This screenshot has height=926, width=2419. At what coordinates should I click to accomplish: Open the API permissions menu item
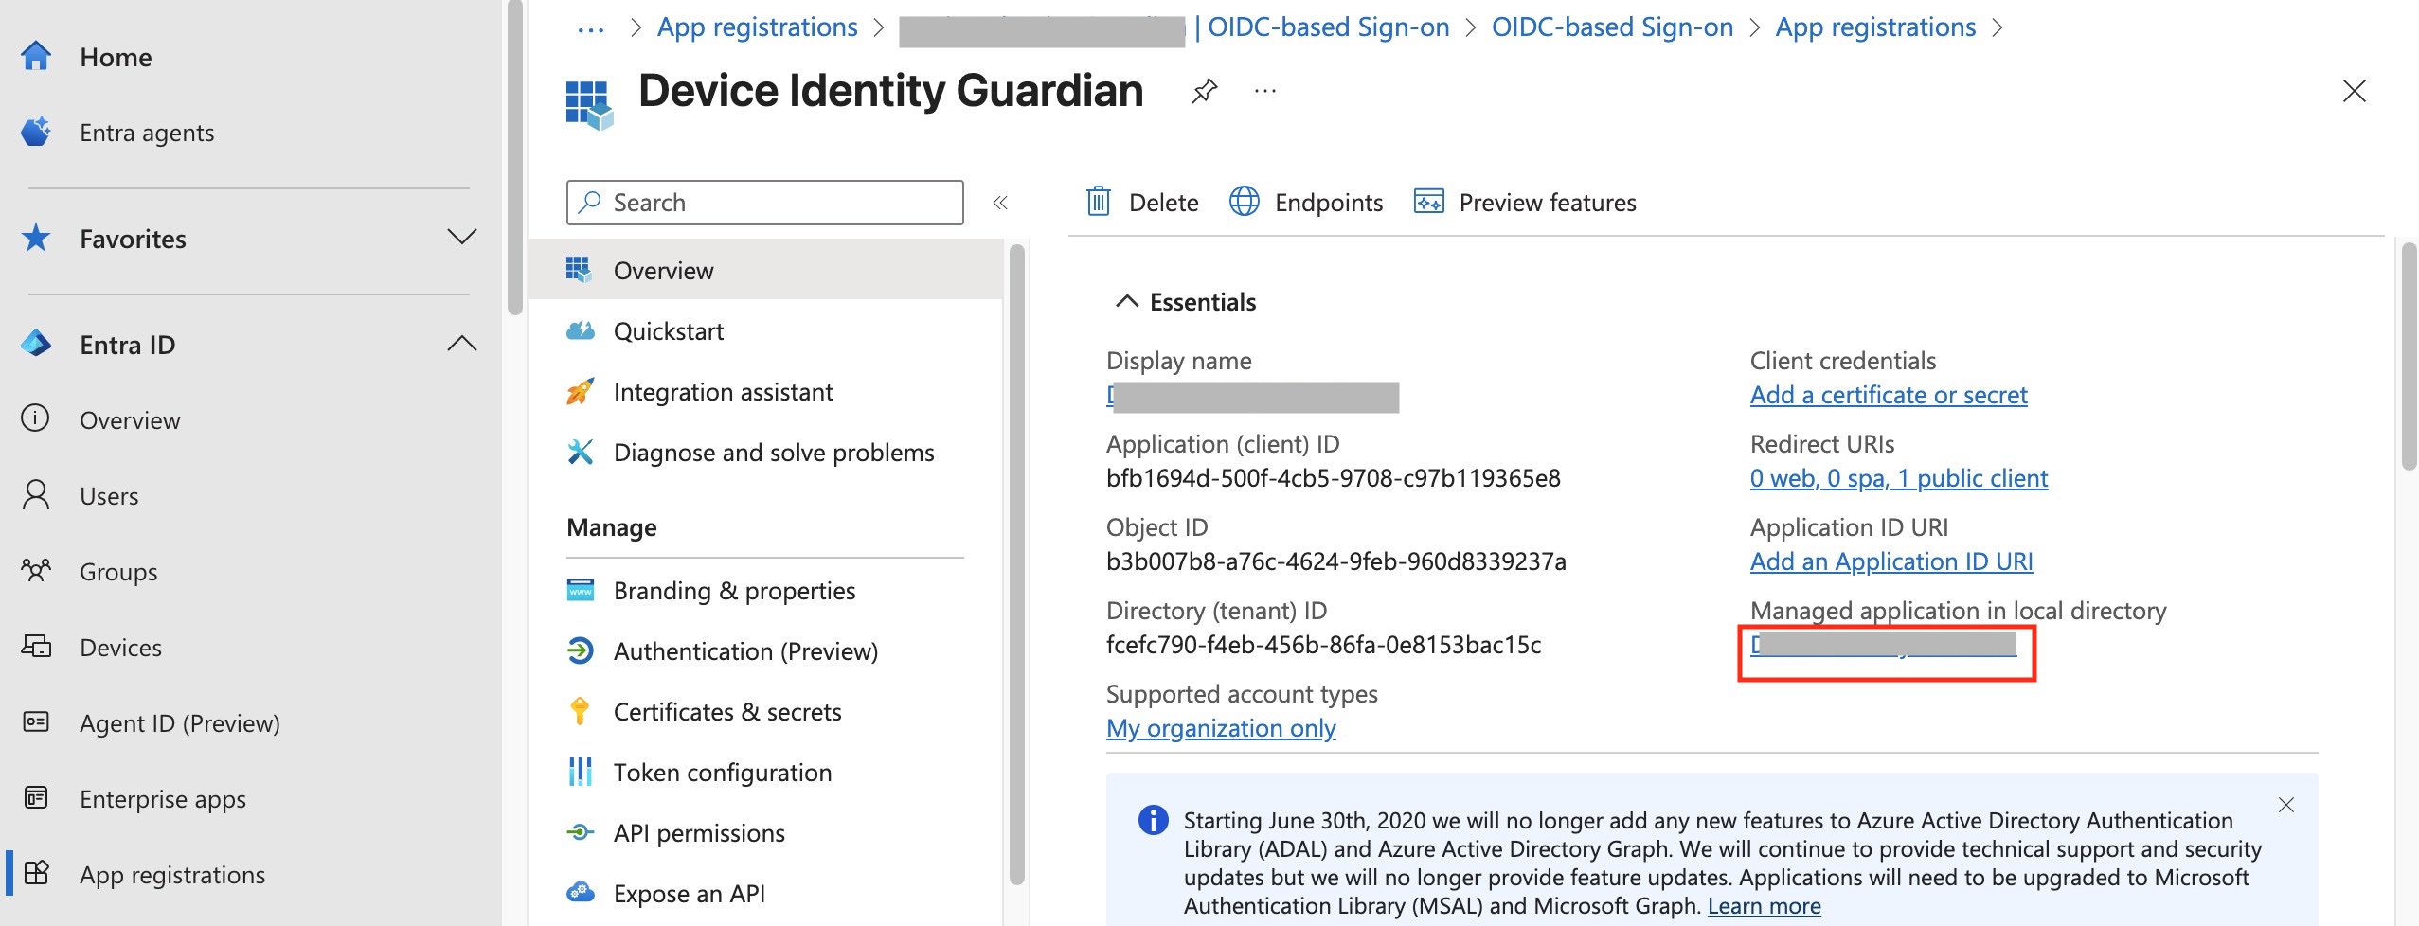[x=698, y=833]
